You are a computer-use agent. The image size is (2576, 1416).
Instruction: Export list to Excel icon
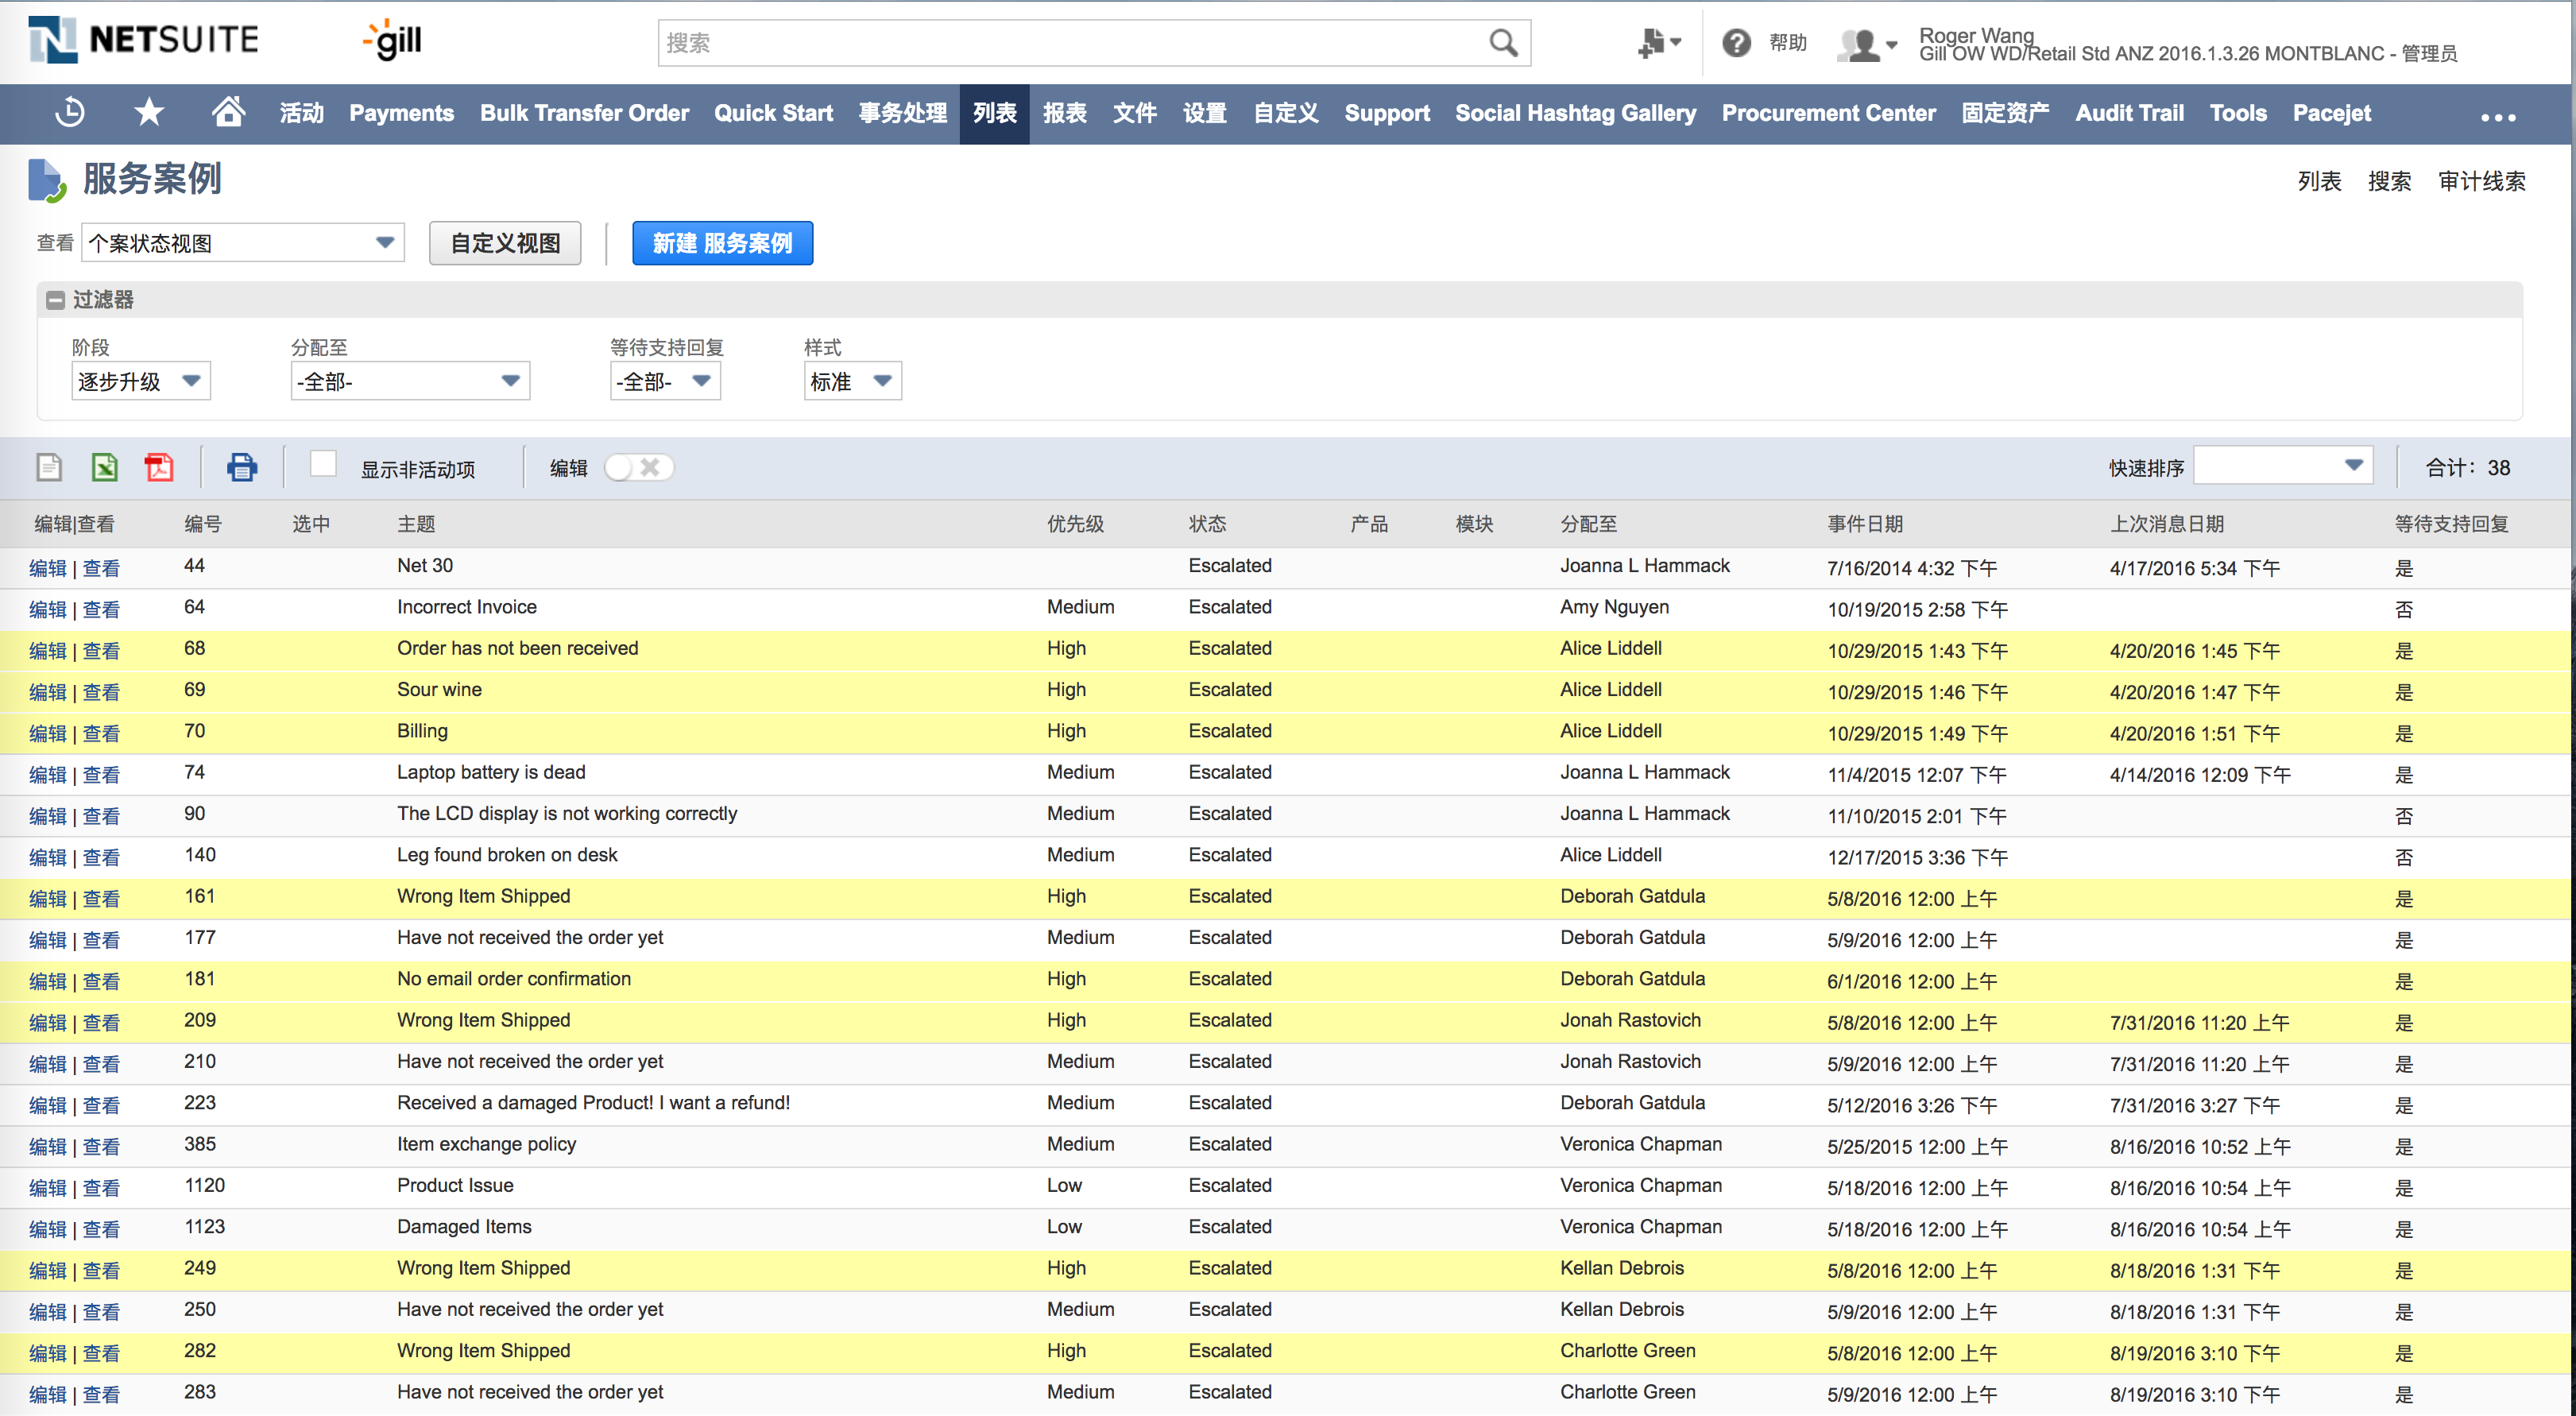coord(104,467)
